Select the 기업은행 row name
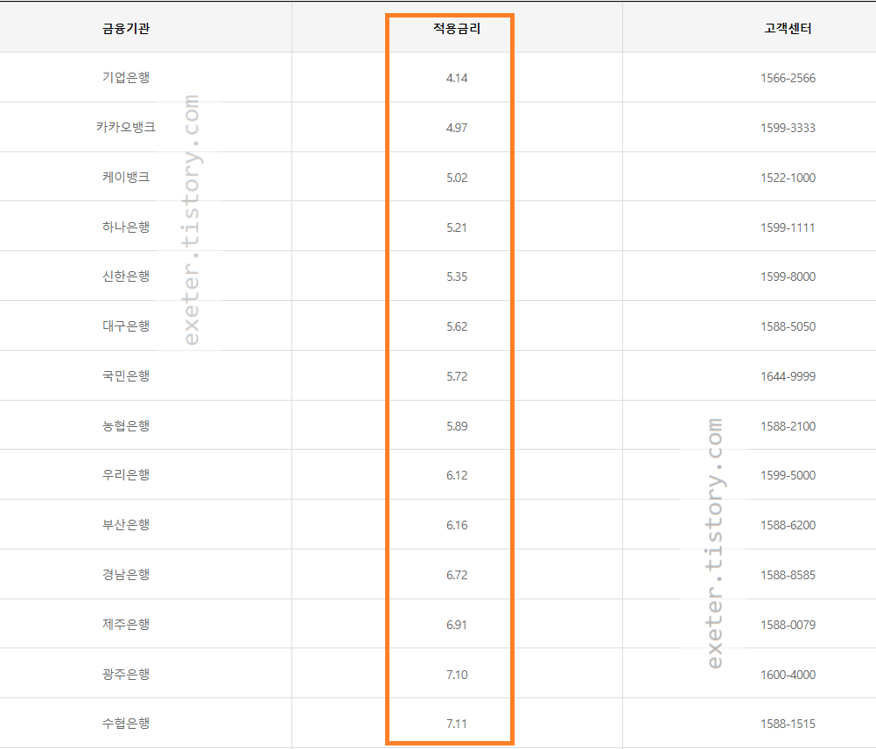 pos(126,78)
